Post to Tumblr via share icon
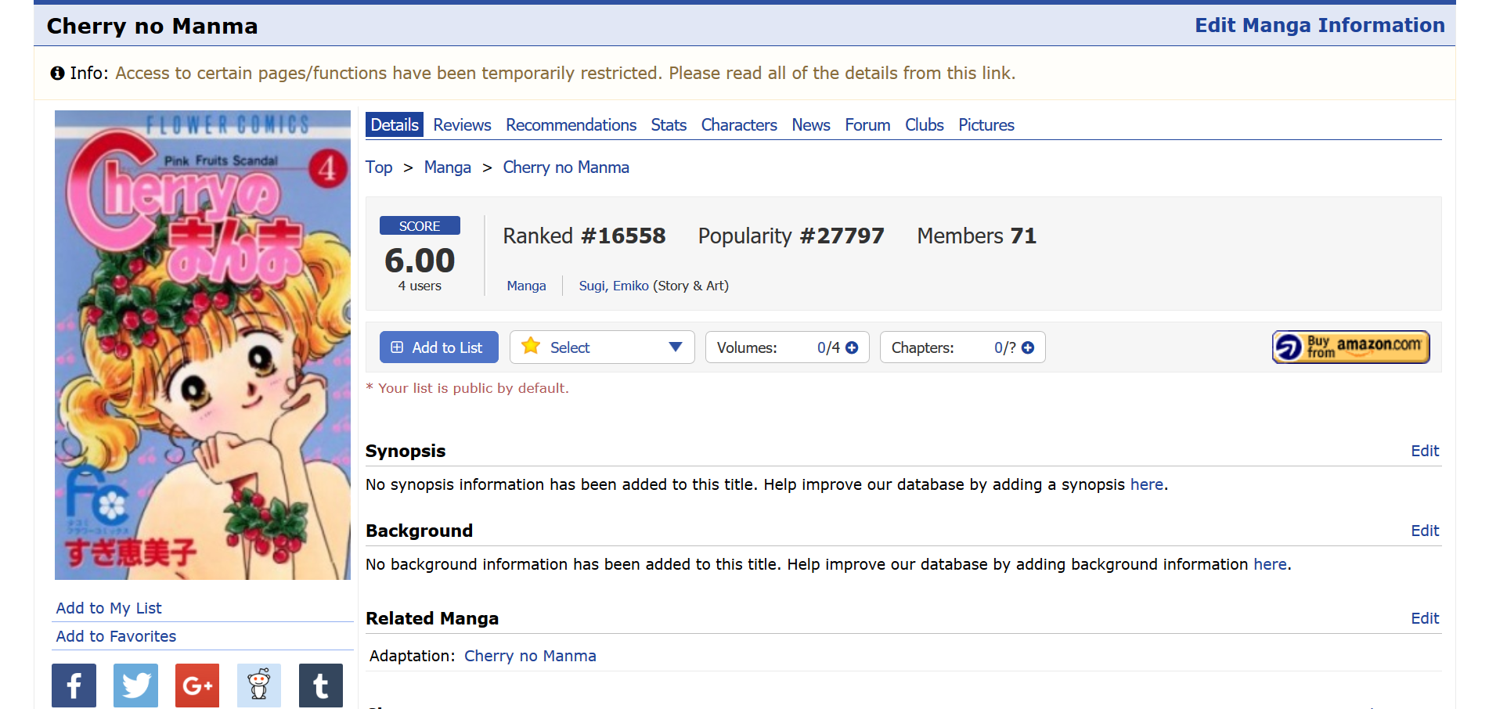This screenshot has width=1489, height=709. click(x=321, y=686)
